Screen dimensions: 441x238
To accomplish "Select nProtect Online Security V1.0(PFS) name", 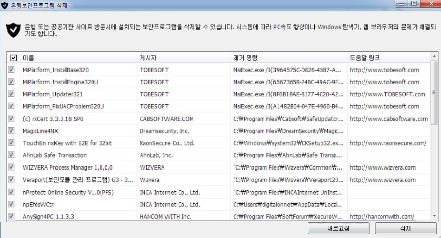I will click(x=68, y=193).
